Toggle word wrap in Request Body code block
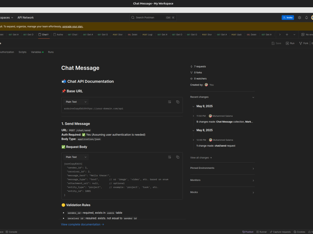Image resolution: width=313 pixels, height=234 pixels. click(x=169, y=157)
